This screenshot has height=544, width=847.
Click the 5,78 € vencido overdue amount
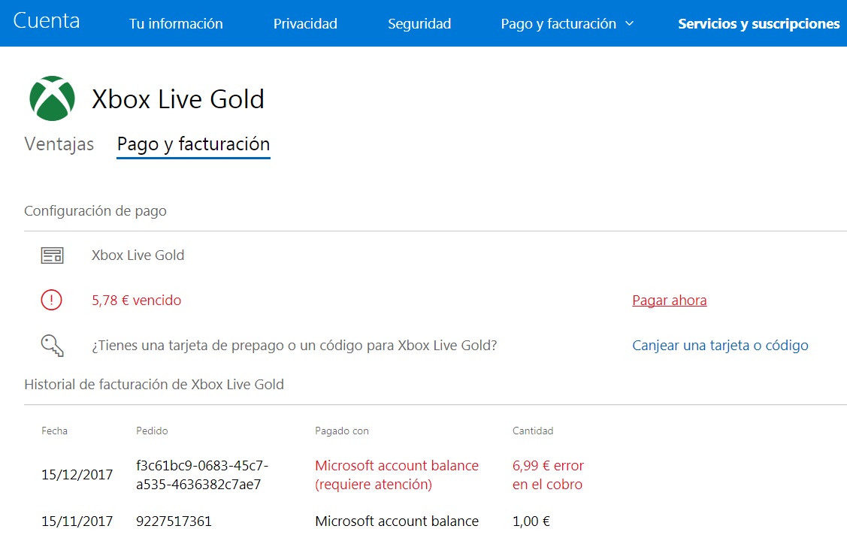coord(137,301)
